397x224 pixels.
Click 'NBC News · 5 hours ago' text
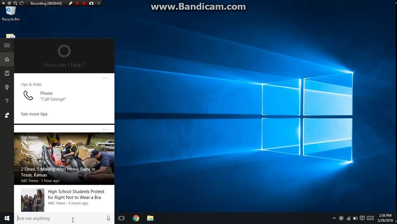68,203
